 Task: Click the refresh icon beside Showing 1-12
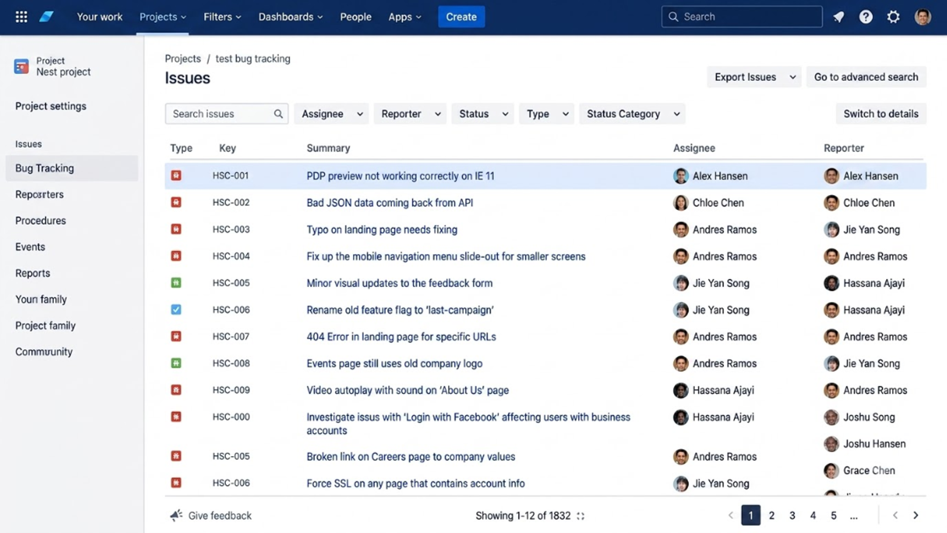(x=581, y=516)
